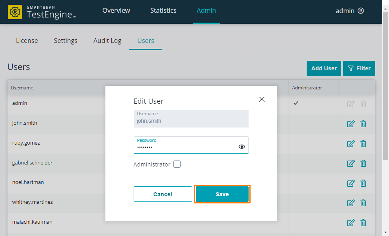Viewport: 389px width, 236px height.
Task: Edit the ruby.gomez user
Action: pyautogui.click(x=350, y=143)
